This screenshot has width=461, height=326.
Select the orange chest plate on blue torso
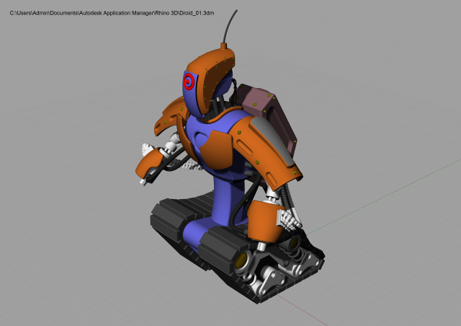[x=217, y=150]
